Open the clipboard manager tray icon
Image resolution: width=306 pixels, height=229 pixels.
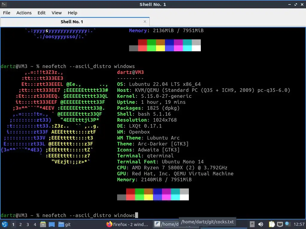(272, 224)
